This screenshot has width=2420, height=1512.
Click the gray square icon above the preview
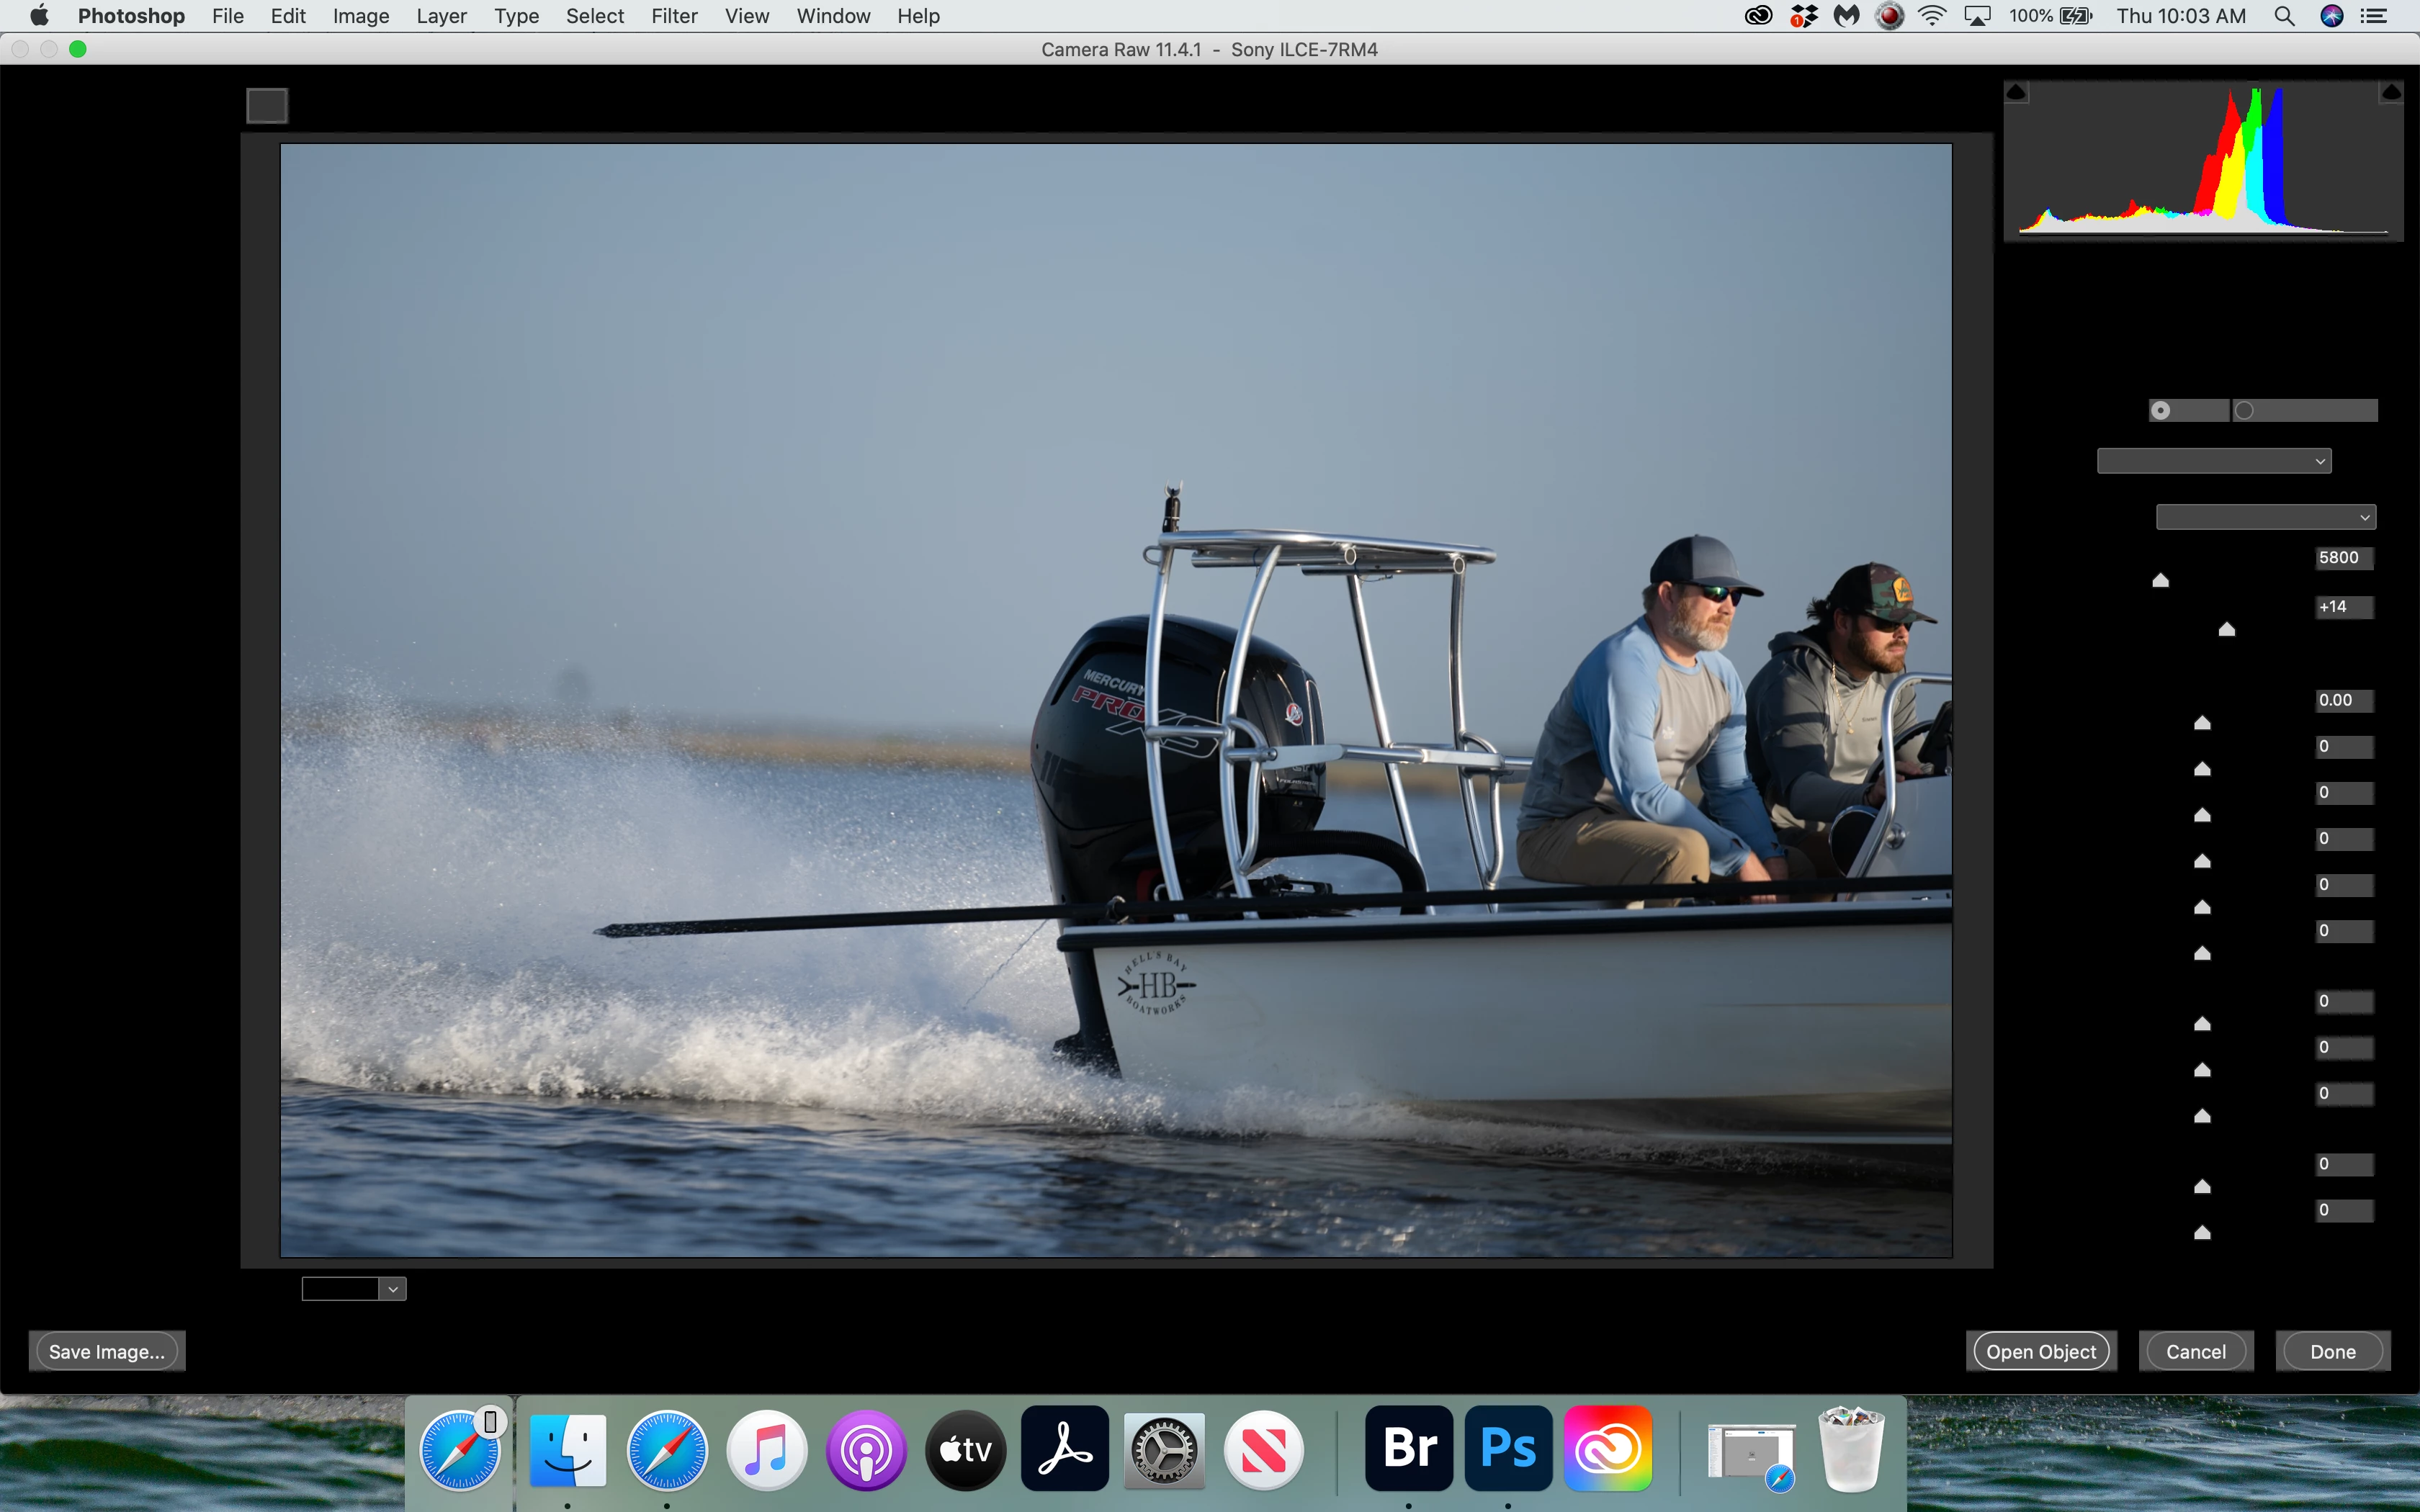(267, 105)
